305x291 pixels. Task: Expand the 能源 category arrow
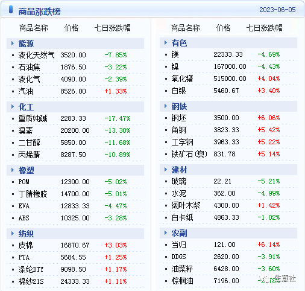pyautogui.click(x=13, y=43)
